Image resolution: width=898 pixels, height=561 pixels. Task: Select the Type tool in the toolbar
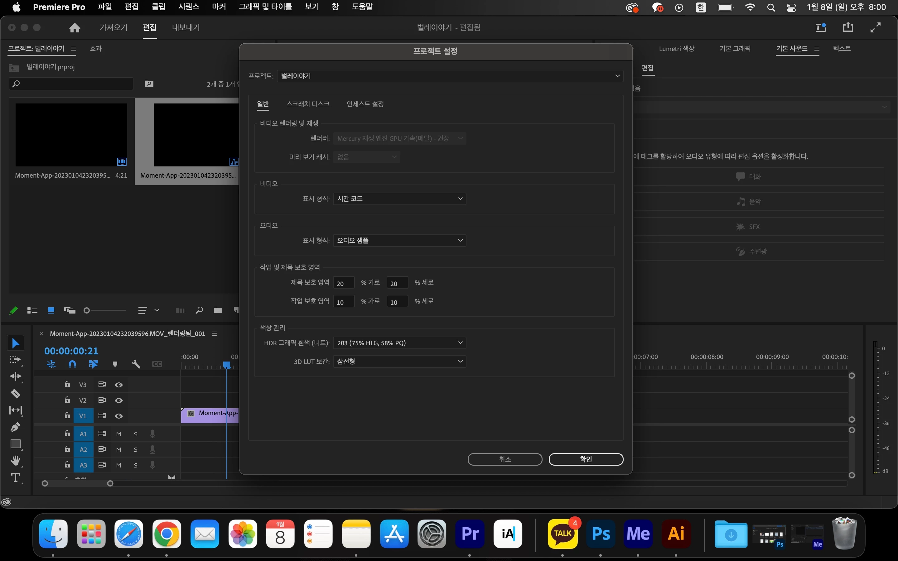pyautogui.click(x=15, y=477)
